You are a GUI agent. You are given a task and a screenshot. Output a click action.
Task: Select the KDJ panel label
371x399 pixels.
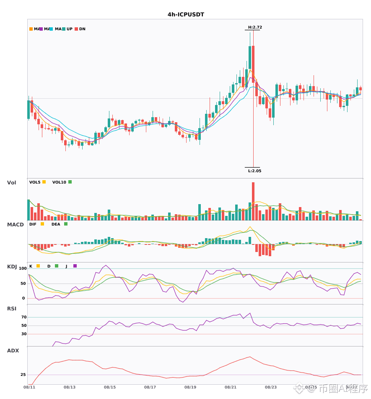12,267
